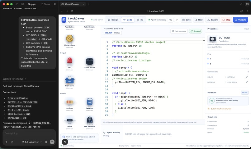
Task: Add the Capacitor component
Action: coord(89,104)
